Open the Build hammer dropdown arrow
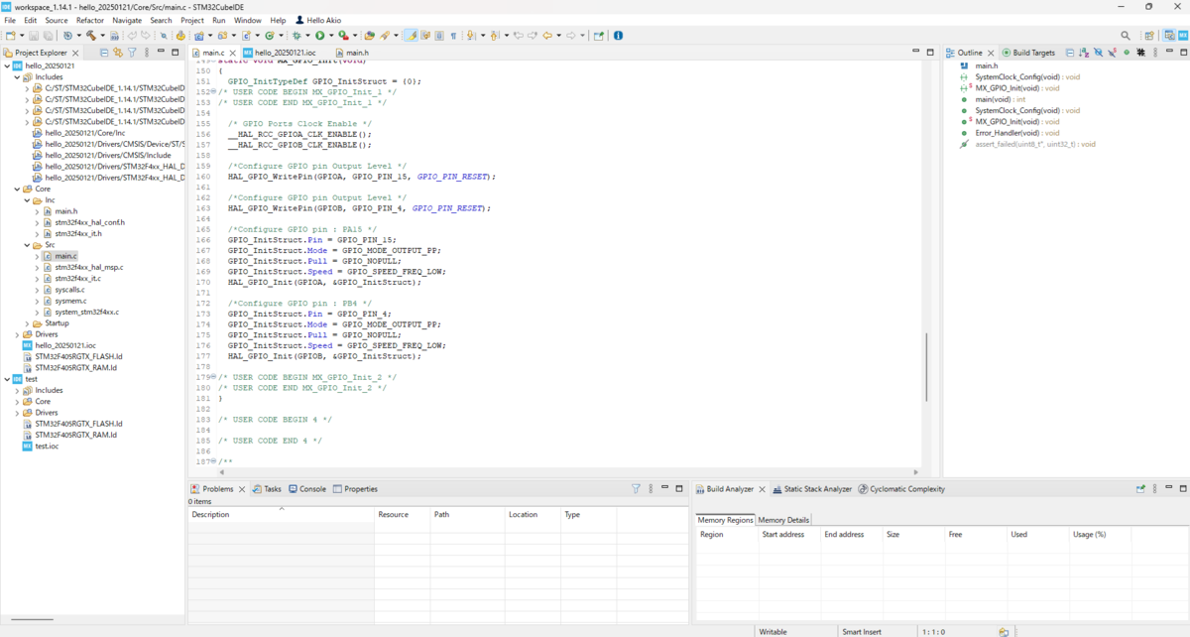Screen dimensions: 1190x637 (101, 36)
